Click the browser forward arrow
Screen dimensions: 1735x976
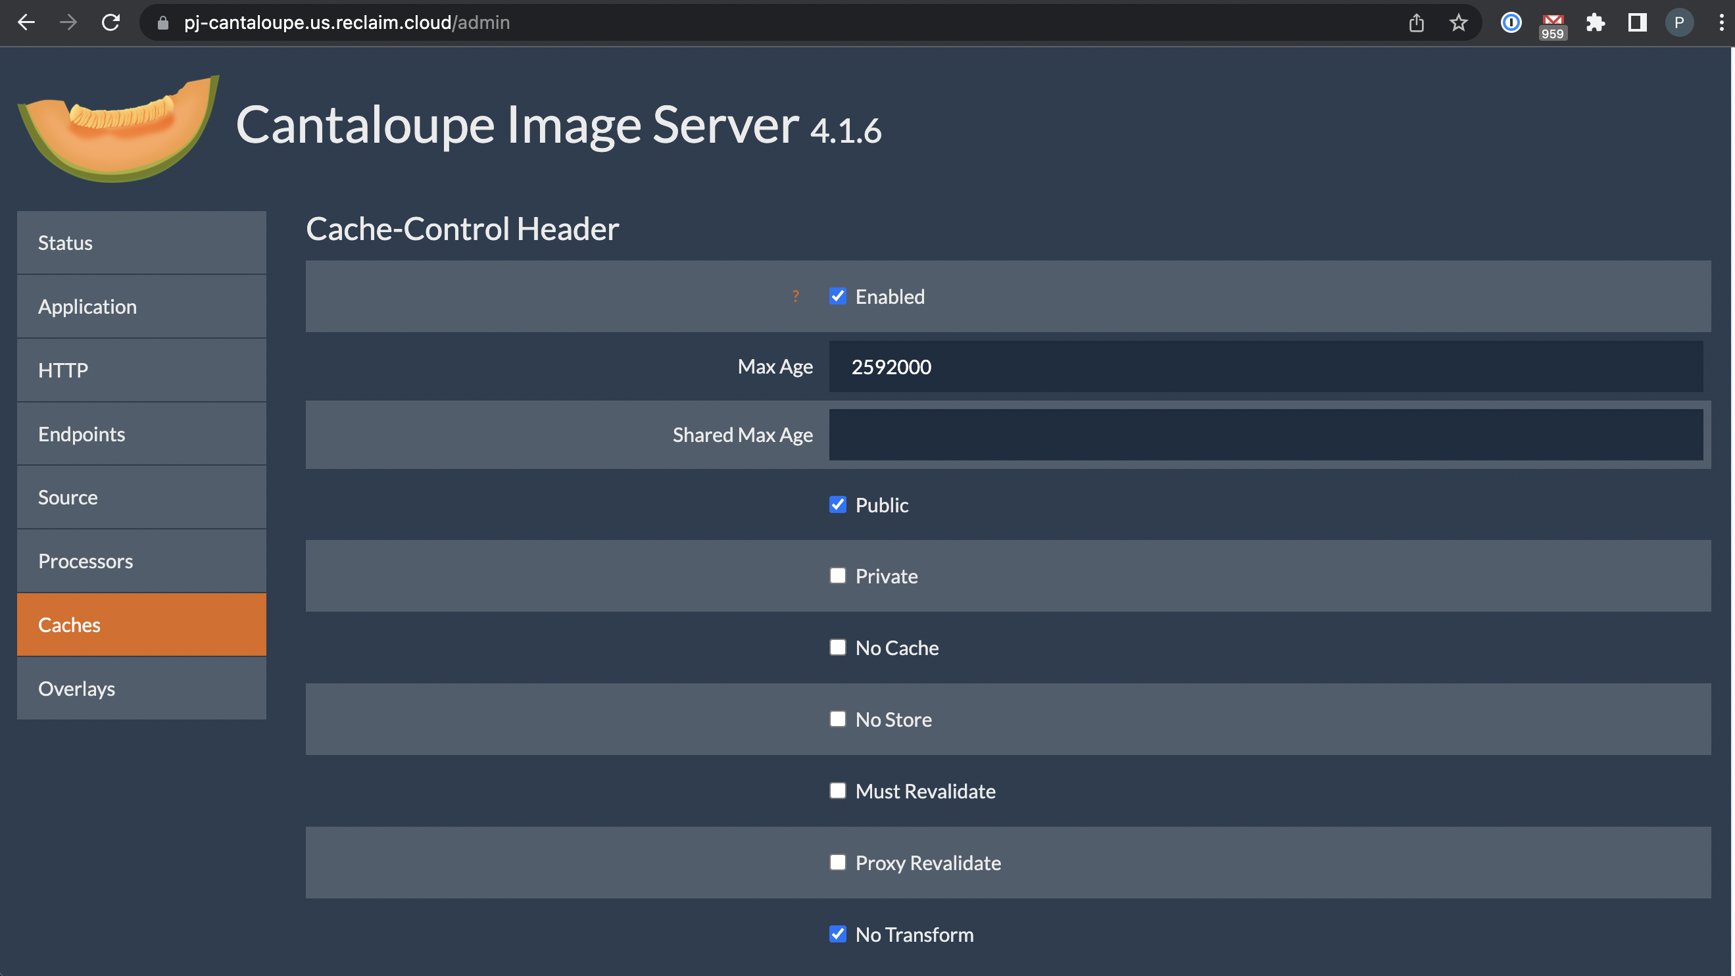(68, 22)
